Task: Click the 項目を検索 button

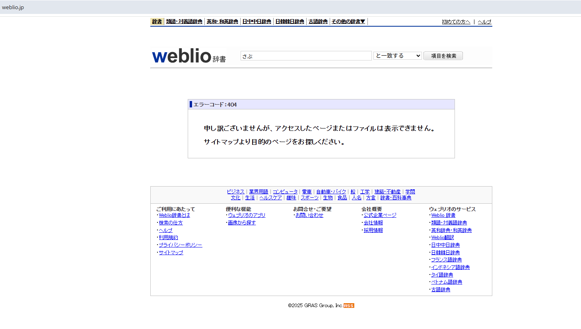Action: [443, 56]
